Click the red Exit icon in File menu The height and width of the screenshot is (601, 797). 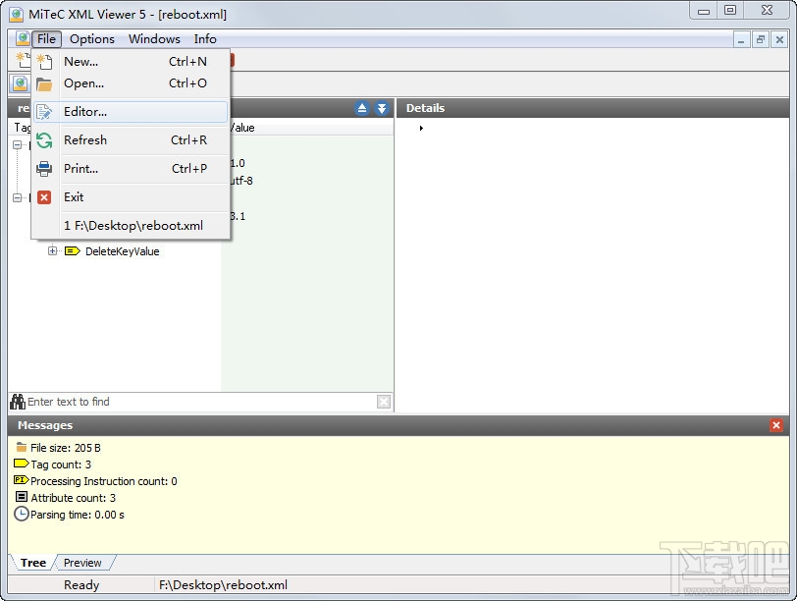tap(43, 196)
